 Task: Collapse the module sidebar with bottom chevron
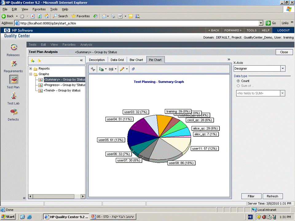[24, 198]
